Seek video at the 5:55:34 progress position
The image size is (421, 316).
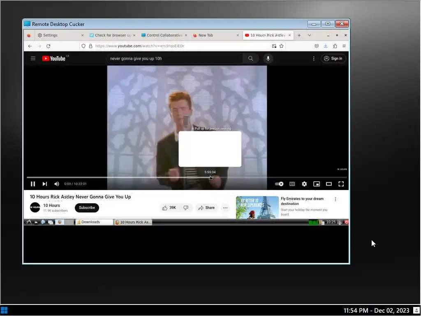[211, 177]
